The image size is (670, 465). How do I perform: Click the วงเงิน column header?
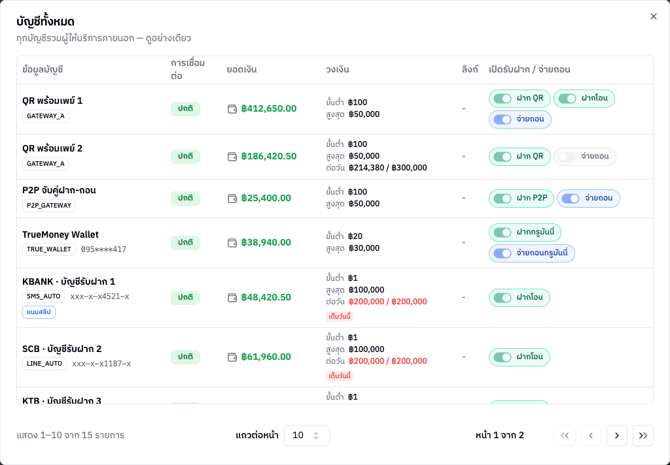(338, 69)
